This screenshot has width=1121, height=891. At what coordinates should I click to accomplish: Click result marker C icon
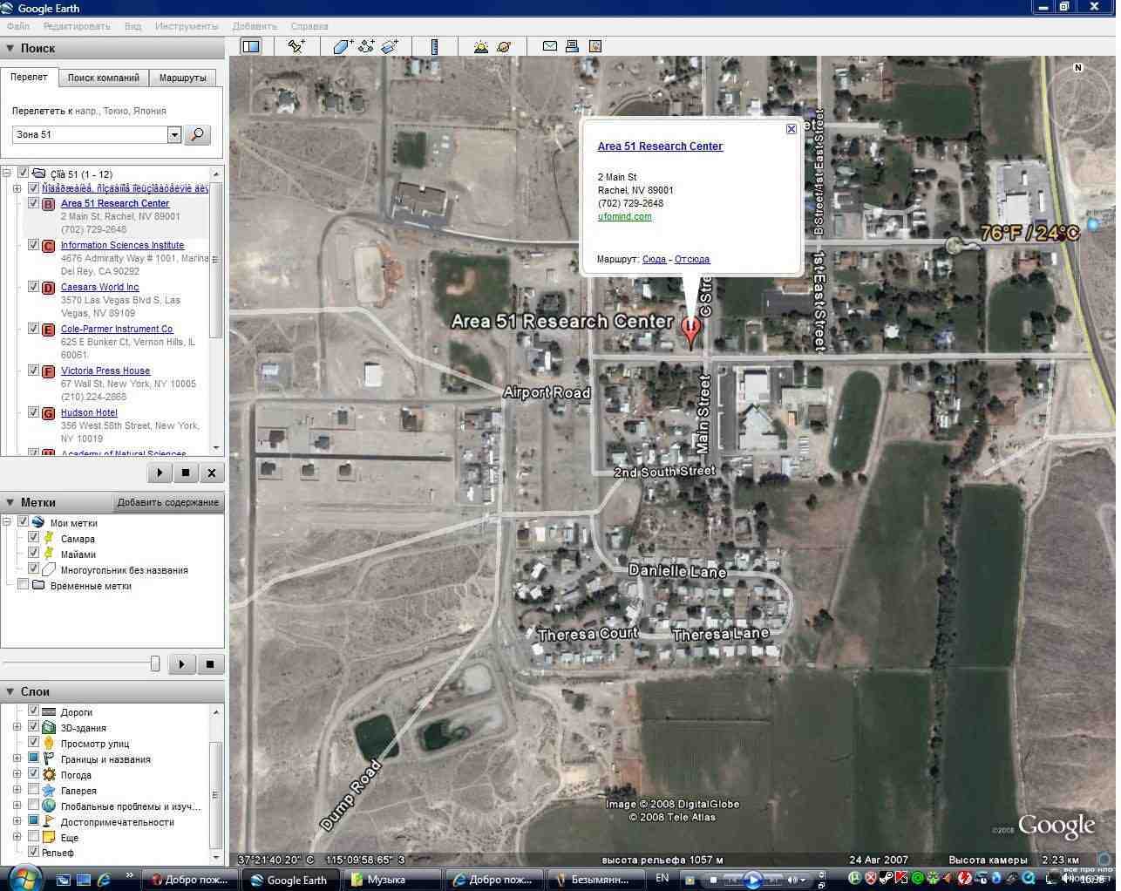click(x=49, y=246)
